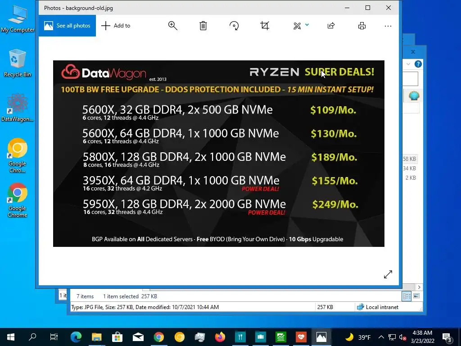Share the photo via share icon
Viewport: 461px width, 346px height.
(x=331, y=26)
